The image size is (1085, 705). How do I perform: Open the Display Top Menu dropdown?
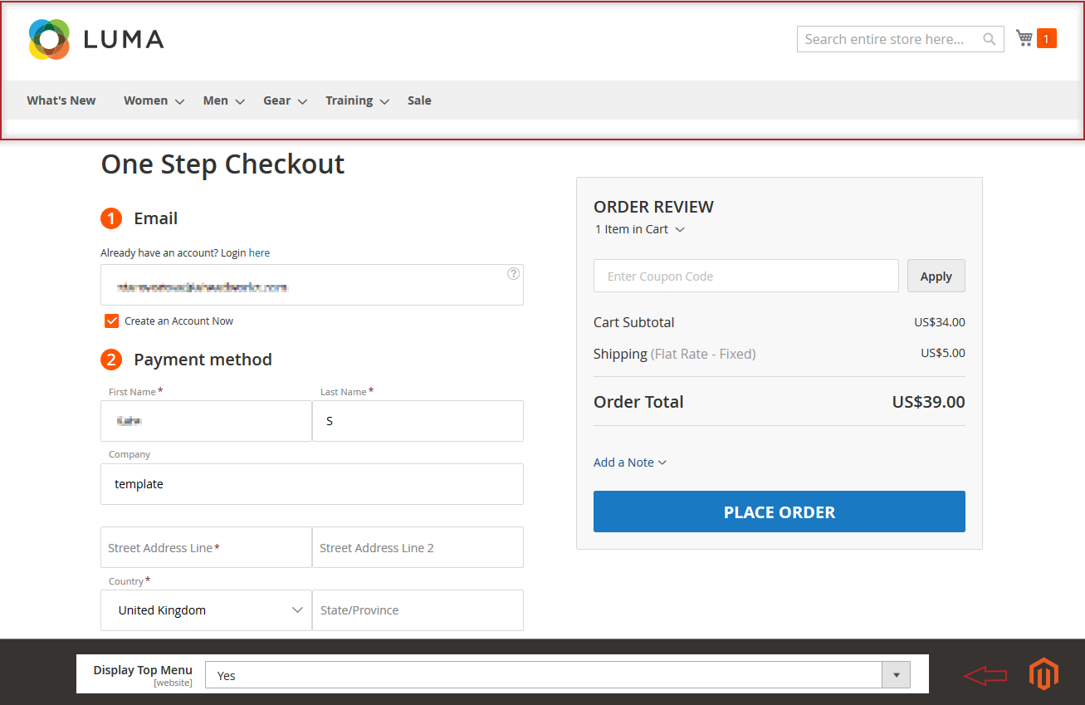[557, 675]
